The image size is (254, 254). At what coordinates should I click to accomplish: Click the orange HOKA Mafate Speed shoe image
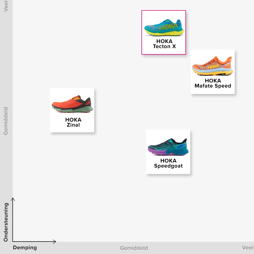tap(212, 66)
